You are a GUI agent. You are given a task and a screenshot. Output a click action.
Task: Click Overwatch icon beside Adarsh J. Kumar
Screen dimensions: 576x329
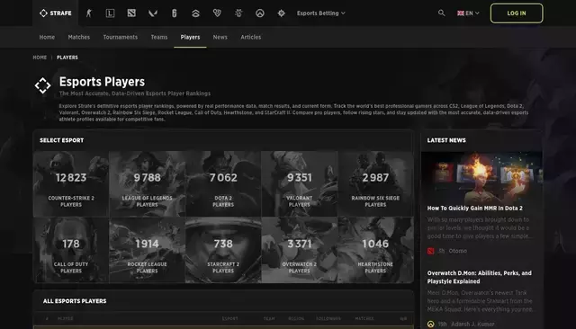[430, 325]
